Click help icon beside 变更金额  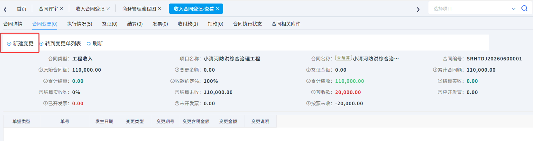[x=177, y=70]
